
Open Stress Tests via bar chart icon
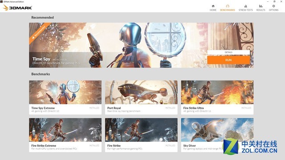[245, 6]
